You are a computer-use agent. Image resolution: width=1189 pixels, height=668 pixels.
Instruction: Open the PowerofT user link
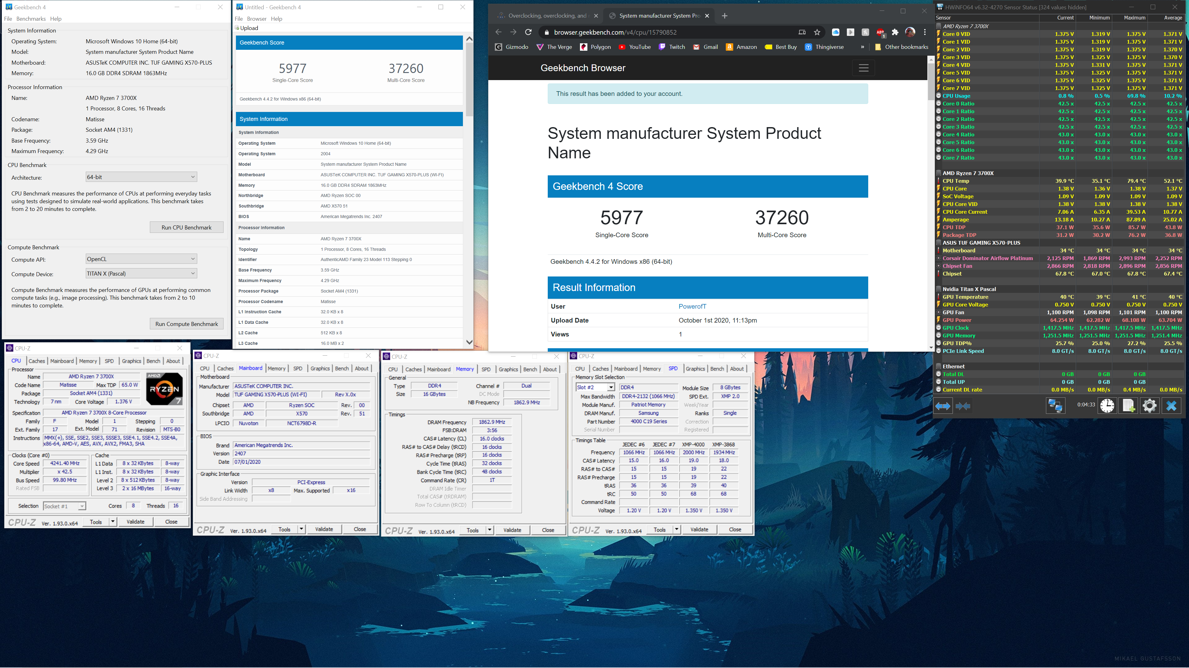pos(692,306)
